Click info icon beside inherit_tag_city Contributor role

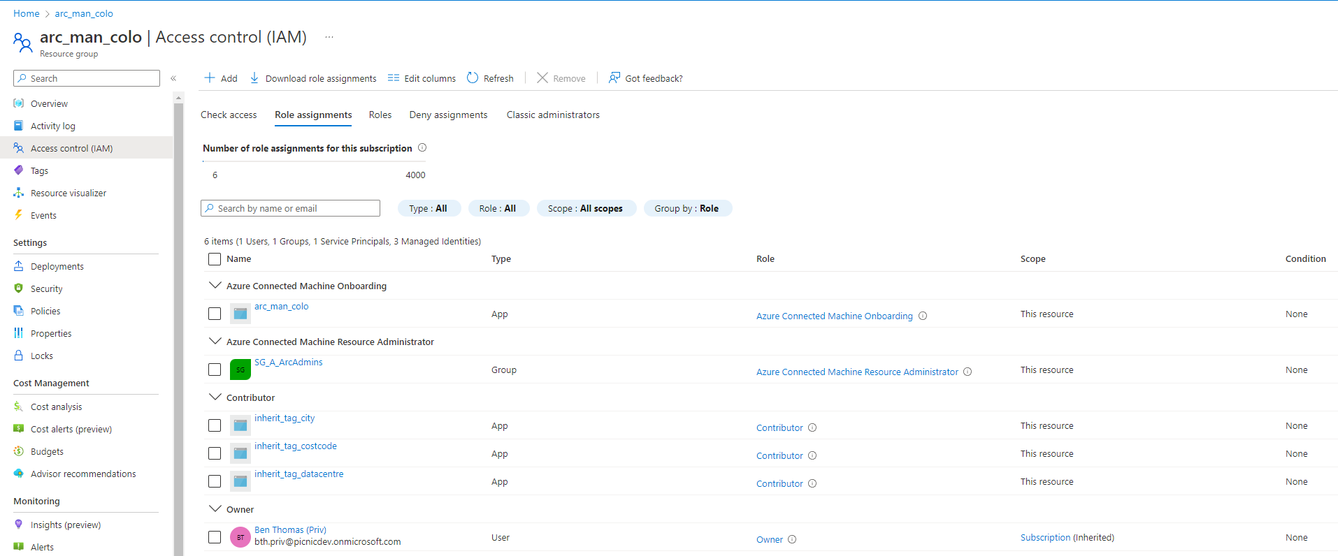[x=812, y=427]
